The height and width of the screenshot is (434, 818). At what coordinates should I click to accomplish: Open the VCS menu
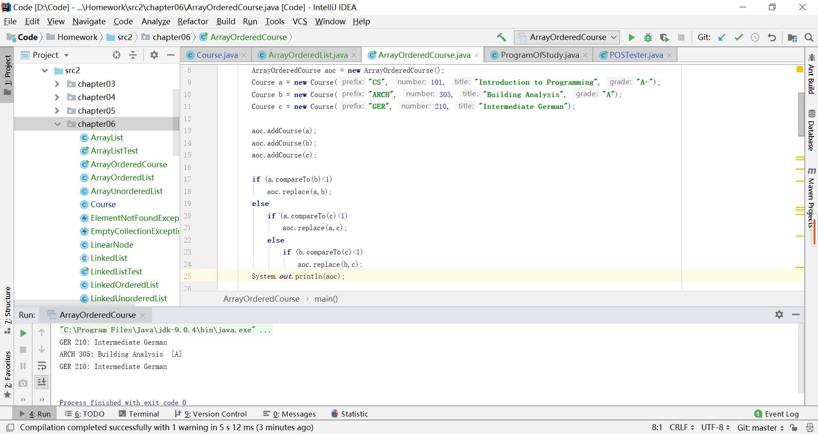click(300, 21)
